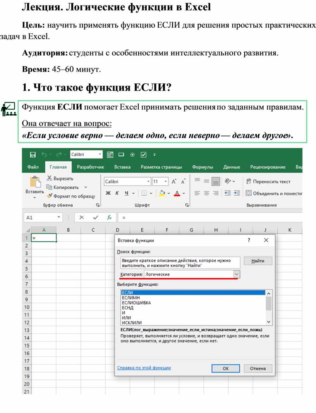The height and width of the screenshot is (413, 316).
Task: Toggle Italic (К) formatting
Action: pyautogui.click(x=117, y=193)
